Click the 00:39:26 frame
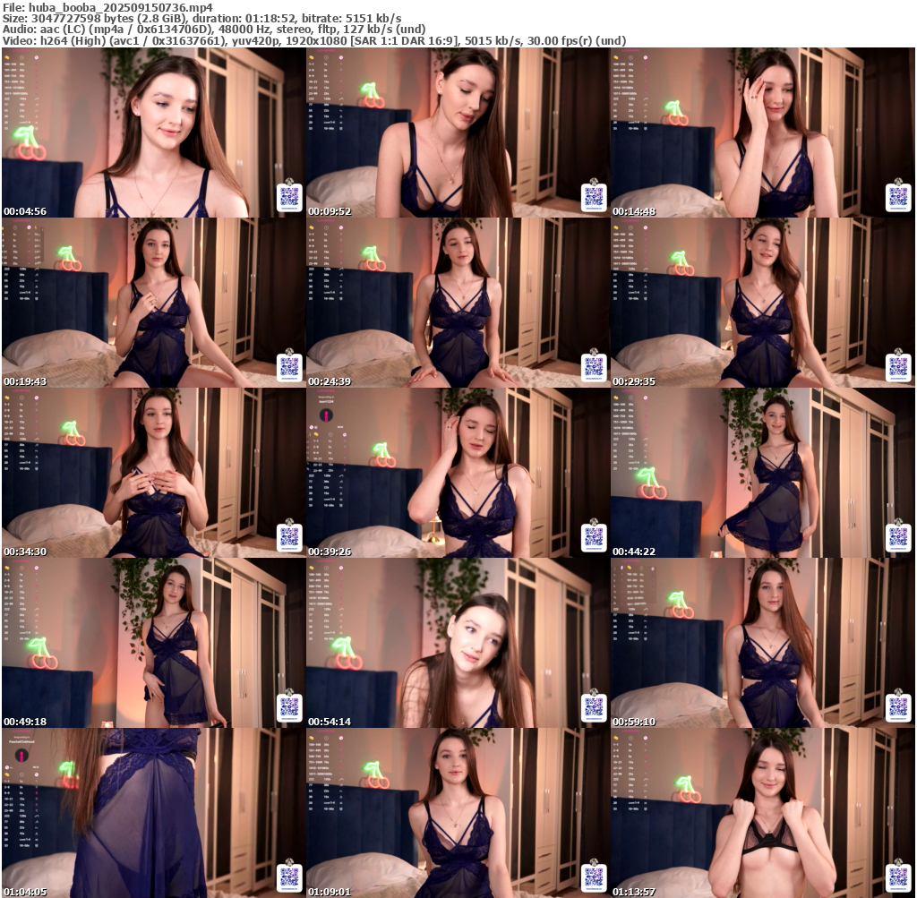 (458, 473)
